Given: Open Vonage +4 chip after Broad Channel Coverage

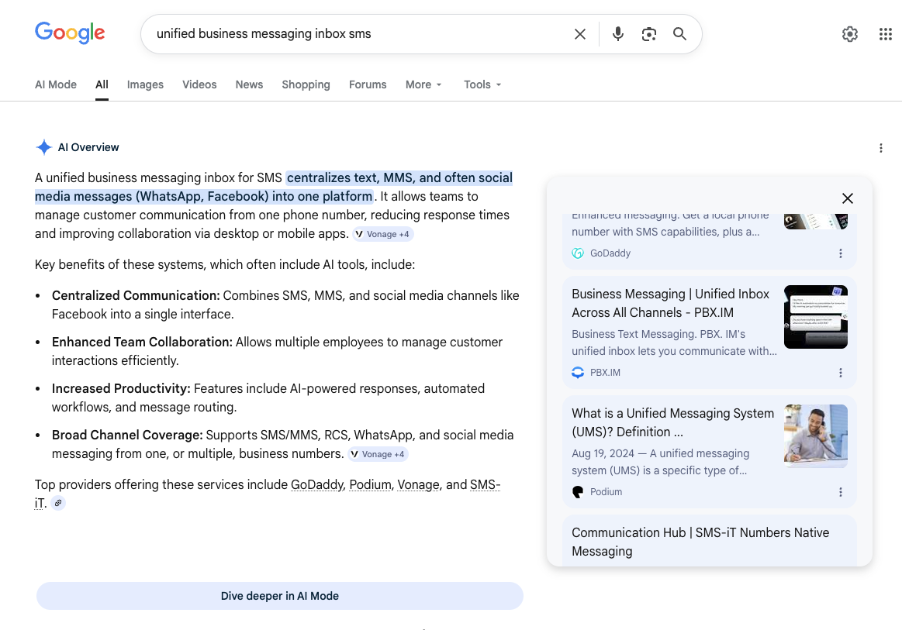Looking at the screenshot, I should coord(378,454).
